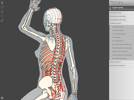Select the female body model icon
Screen dimensions: 134x100
tap(2, 3)
